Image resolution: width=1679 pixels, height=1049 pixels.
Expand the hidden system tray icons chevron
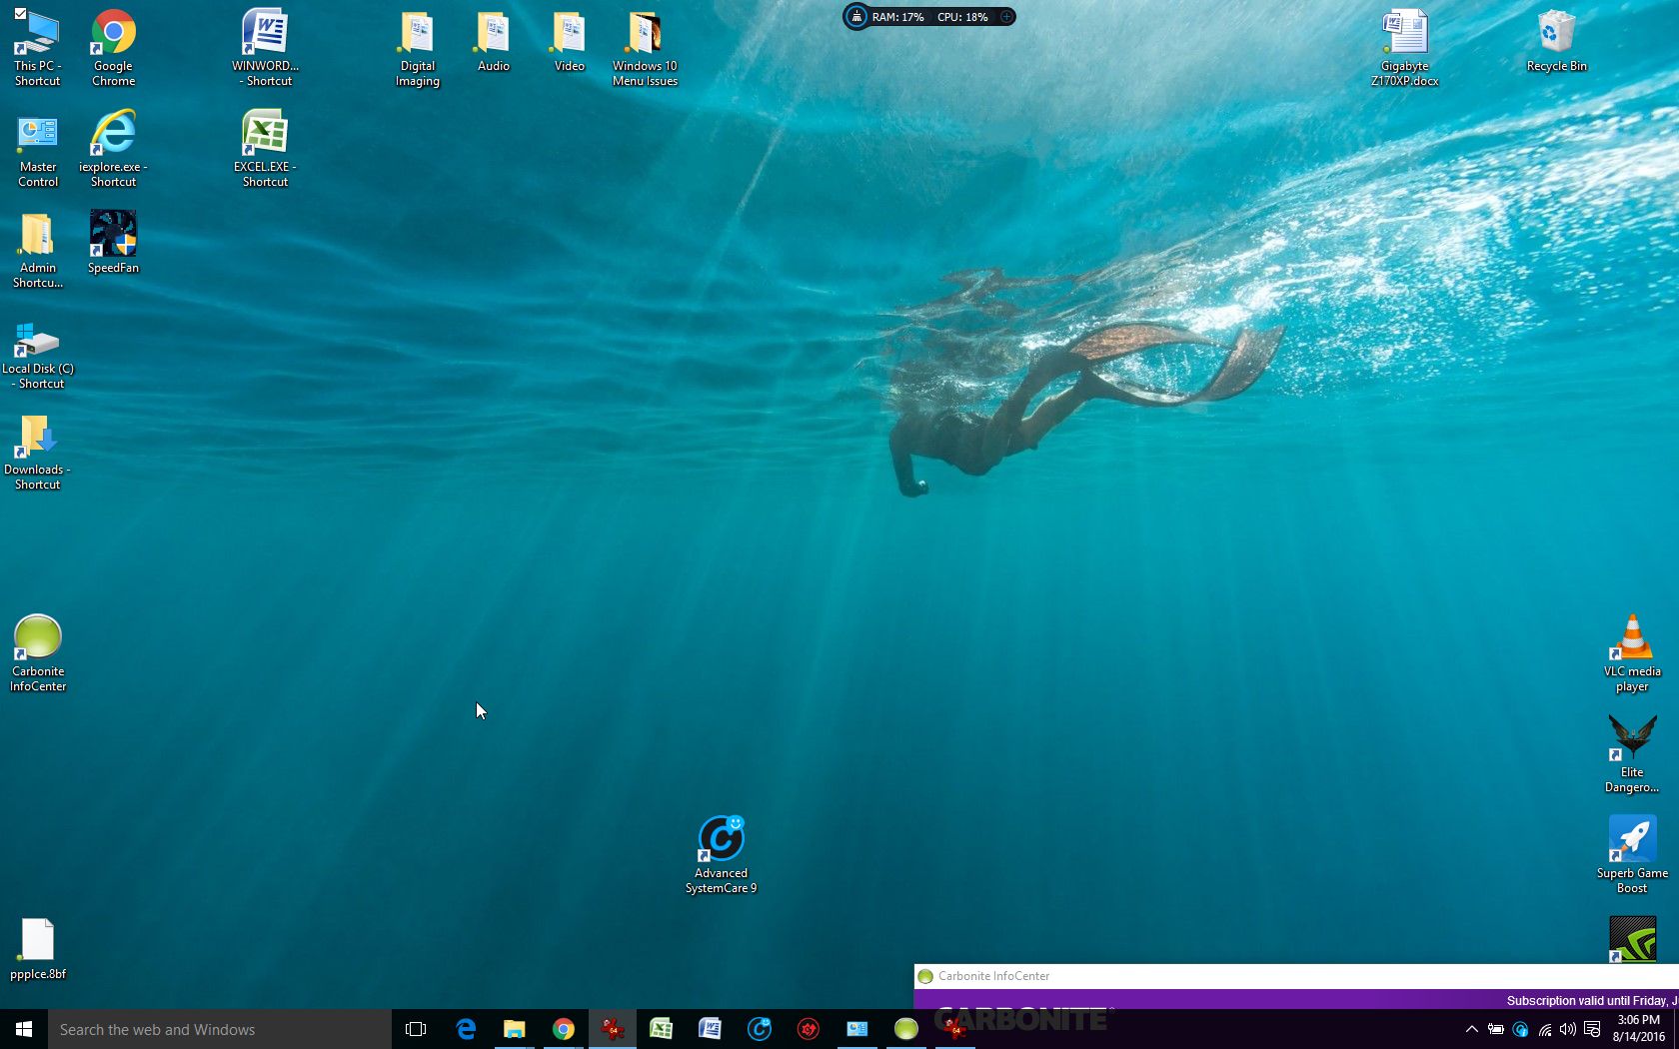(x=1471, y=1029)
